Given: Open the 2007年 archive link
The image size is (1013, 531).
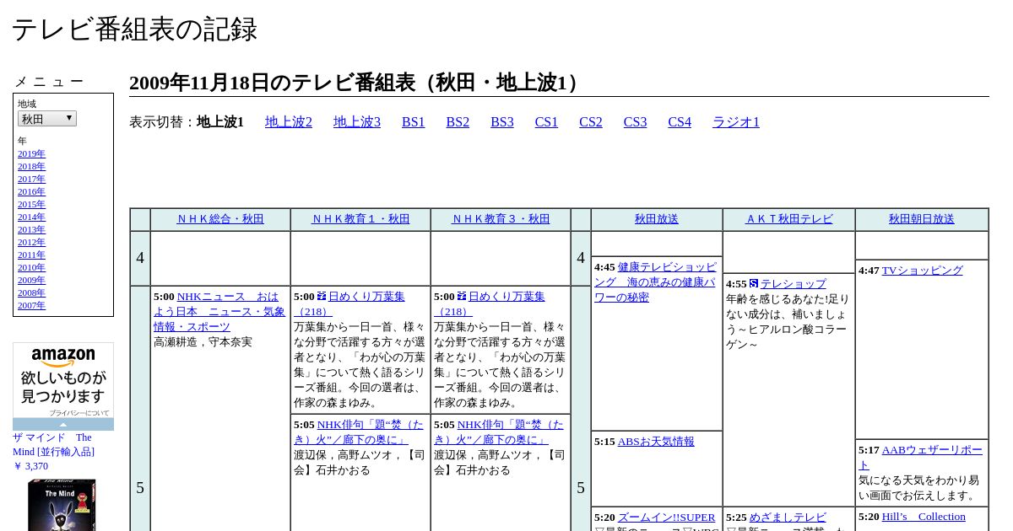Looking at the screenshot, I should click(31, 305).
